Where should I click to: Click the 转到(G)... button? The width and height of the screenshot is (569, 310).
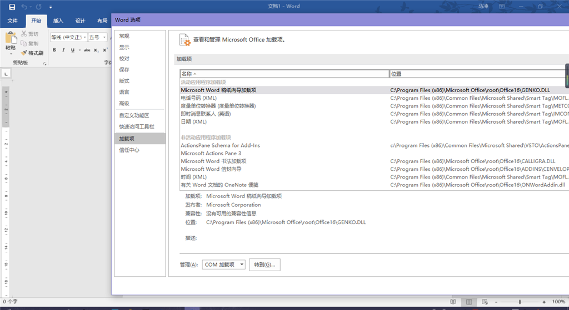coord(264,265)
